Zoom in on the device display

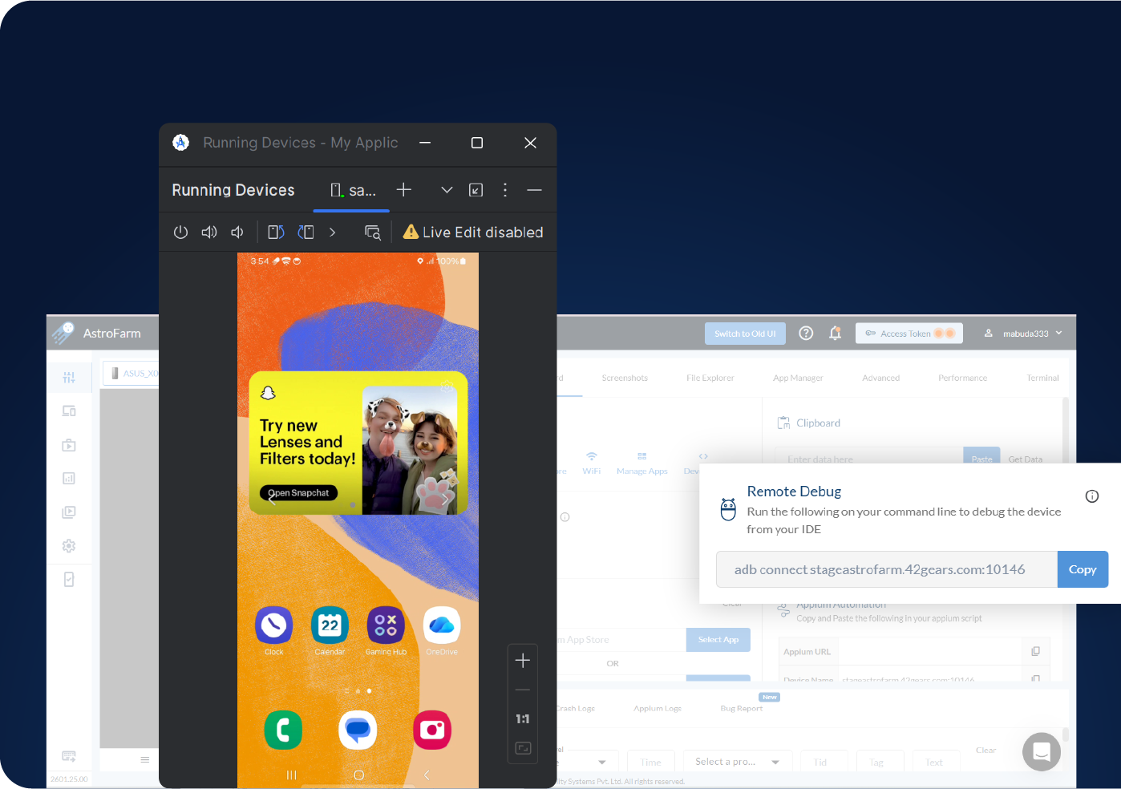coord(523,661)
